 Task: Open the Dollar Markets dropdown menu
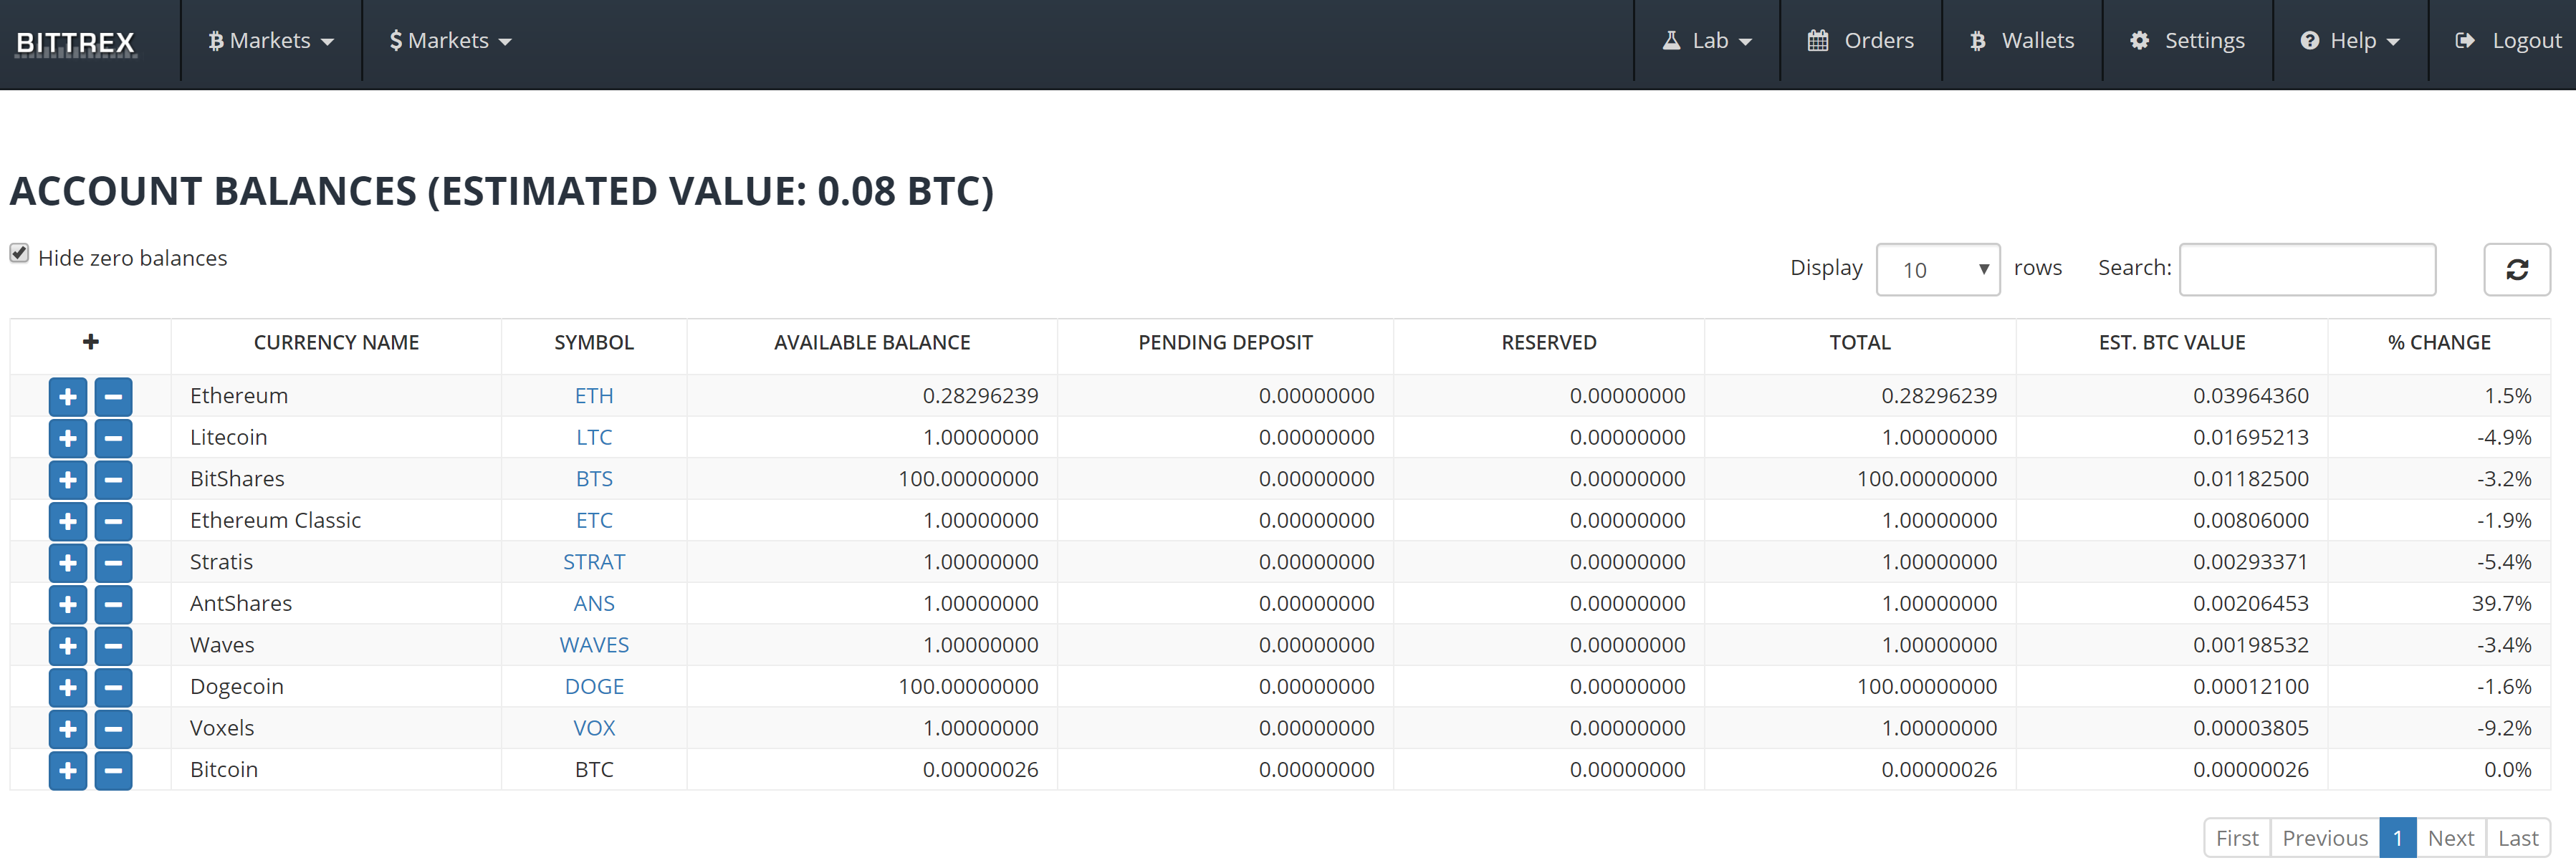coord(450,41)
